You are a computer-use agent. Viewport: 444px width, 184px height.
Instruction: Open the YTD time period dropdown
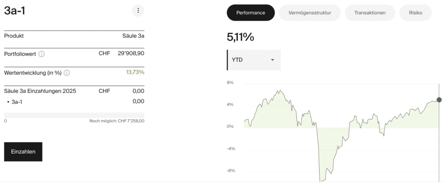[254, 60]
